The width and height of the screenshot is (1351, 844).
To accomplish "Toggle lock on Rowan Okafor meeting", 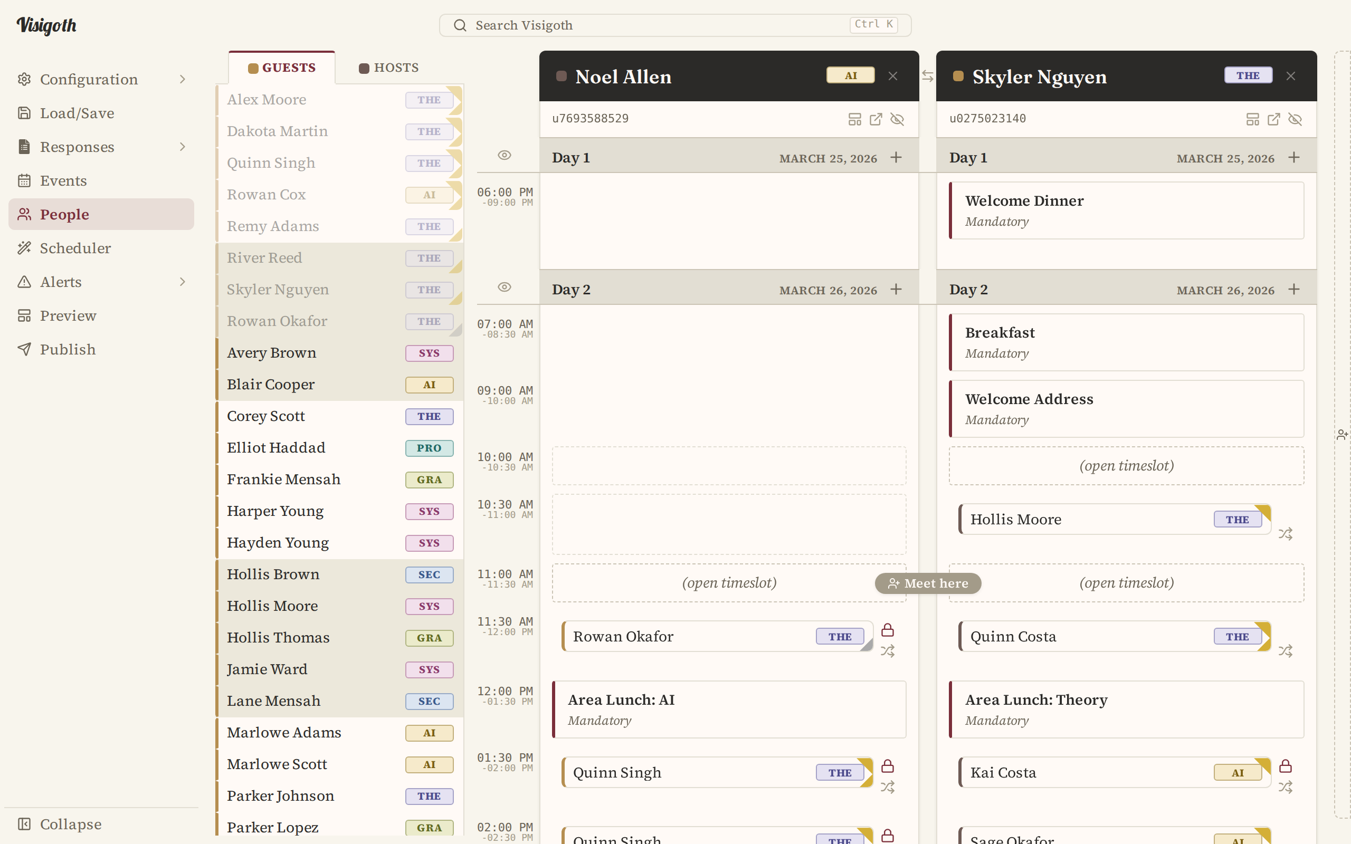I will point(888,630).
